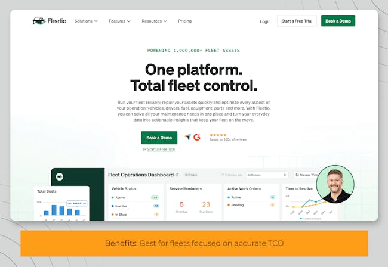Click Active row in Active Work Orders
Screen dimensions: 388x267
pos(251,198)
